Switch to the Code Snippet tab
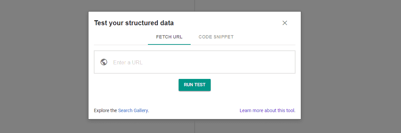401x133 pixels. (x=216, y=37)
